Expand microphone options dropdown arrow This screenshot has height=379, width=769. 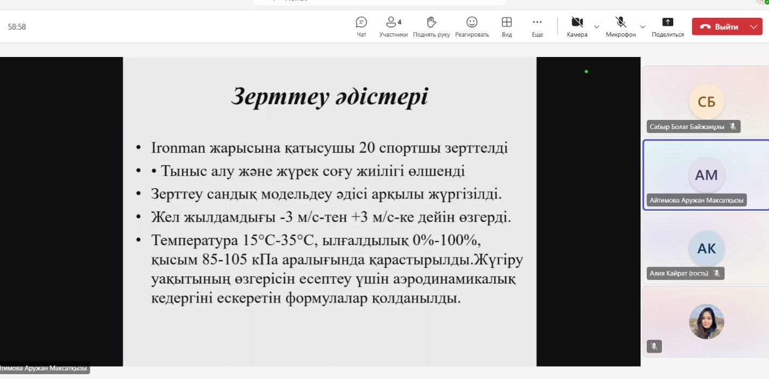pos(643,26)
